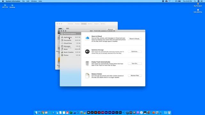Open the Downloads folder stack in Dock
Viewport: 205px width, 115px height.
(166, 112)
